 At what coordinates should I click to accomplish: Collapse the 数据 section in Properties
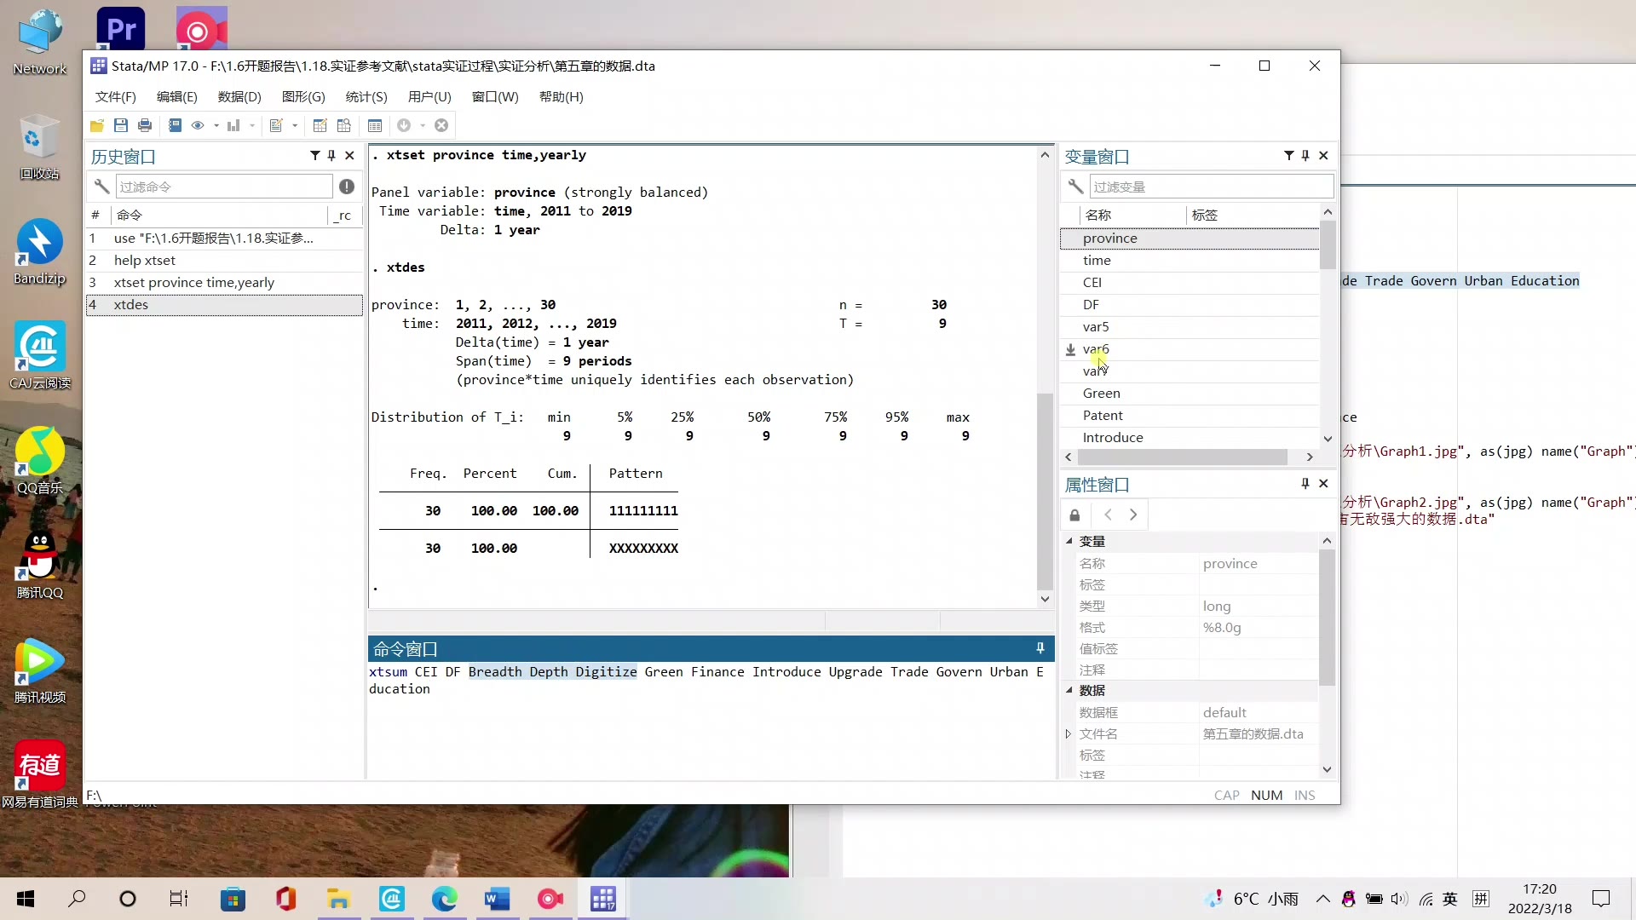pos(1069,690)
